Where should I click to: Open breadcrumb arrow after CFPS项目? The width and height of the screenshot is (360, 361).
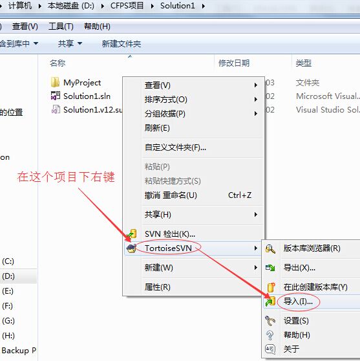(x=153, y=6)
